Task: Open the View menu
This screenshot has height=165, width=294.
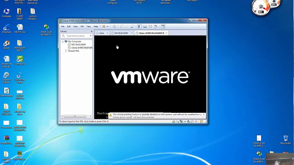Action: pyautogui.click(x=76, y=27)
